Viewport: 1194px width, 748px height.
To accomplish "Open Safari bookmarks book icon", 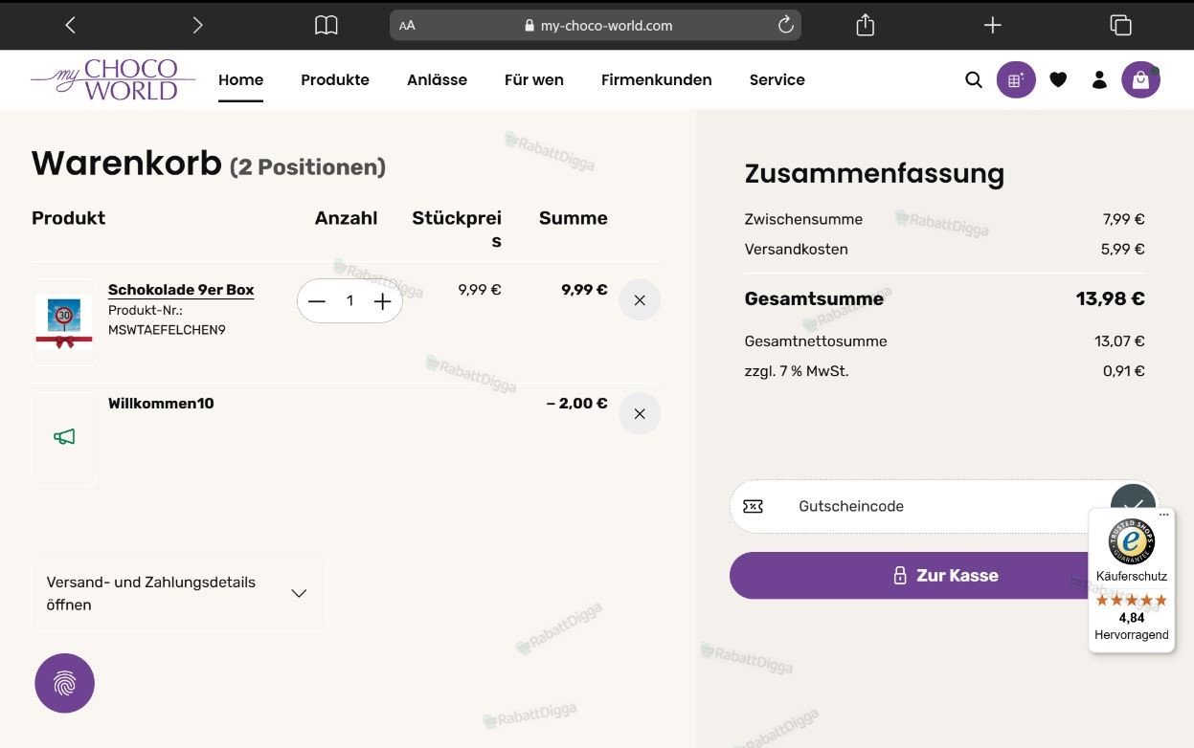I will pos(327,26).
